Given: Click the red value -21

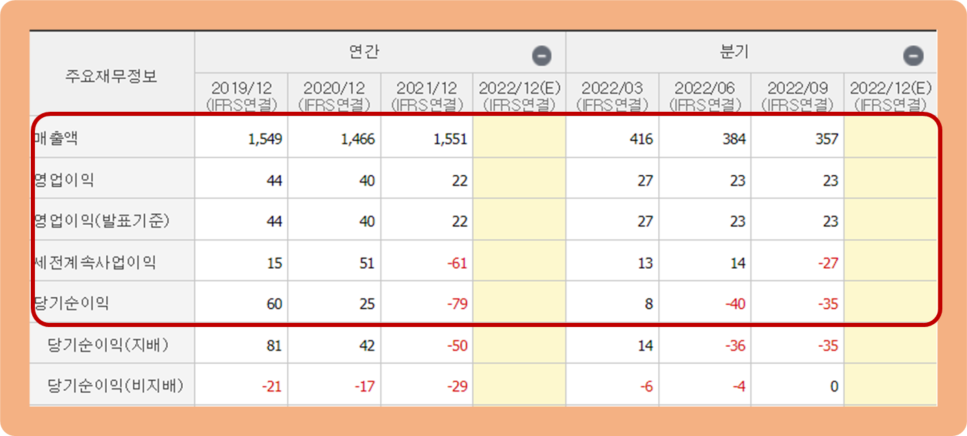Looking at the screenshot, I should pos(272,387).
